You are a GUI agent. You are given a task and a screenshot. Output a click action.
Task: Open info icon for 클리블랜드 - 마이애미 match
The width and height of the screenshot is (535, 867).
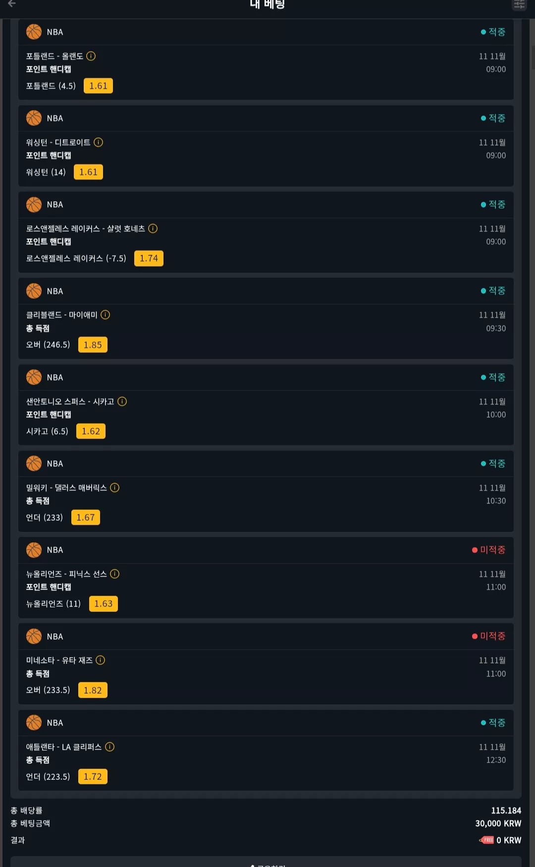[x=106, y=315]
